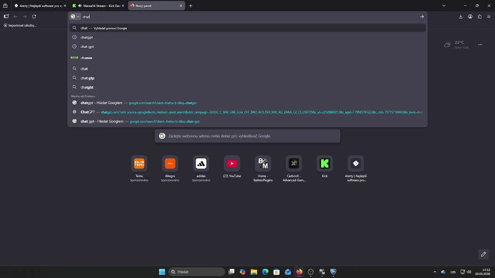Screen dimensions: 495x278
Task: Open the Firefox hamburger application menu
Action: coord(489,17)
